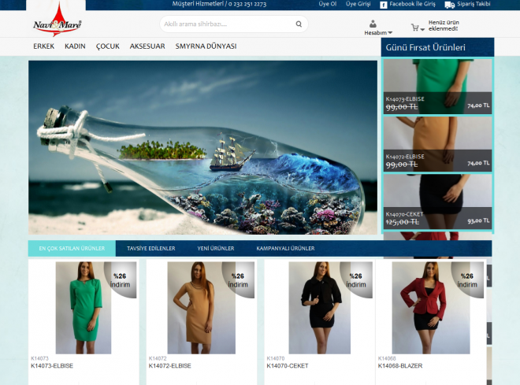Click the bottle ship banner image

202,147
